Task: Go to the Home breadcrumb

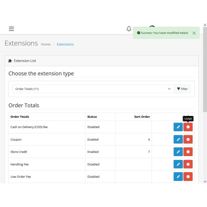Action: [46, 44]
